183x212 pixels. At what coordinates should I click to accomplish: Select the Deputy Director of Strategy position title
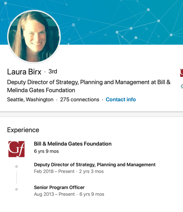95,165
